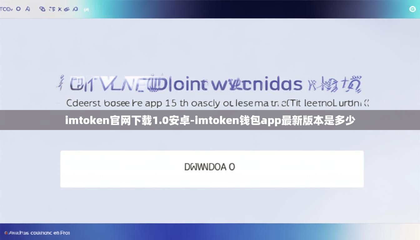Click the stylized A icon in the top bar
This screenshot has width=420, height=240.
(28, 9)
